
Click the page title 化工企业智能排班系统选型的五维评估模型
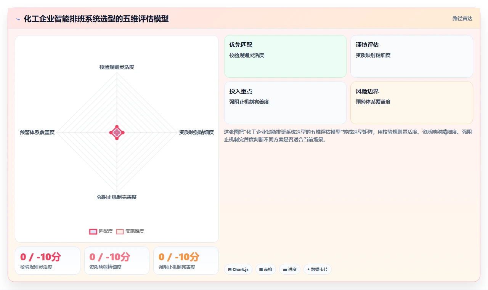click(x=96, y=19)
